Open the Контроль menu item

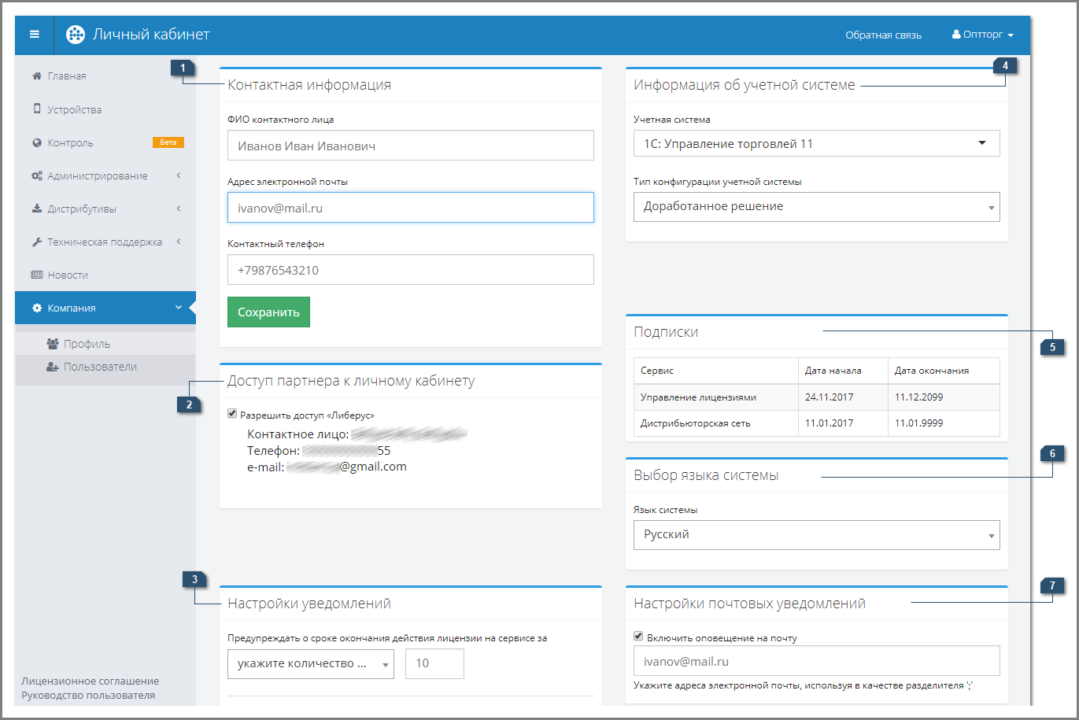(105, 143)
